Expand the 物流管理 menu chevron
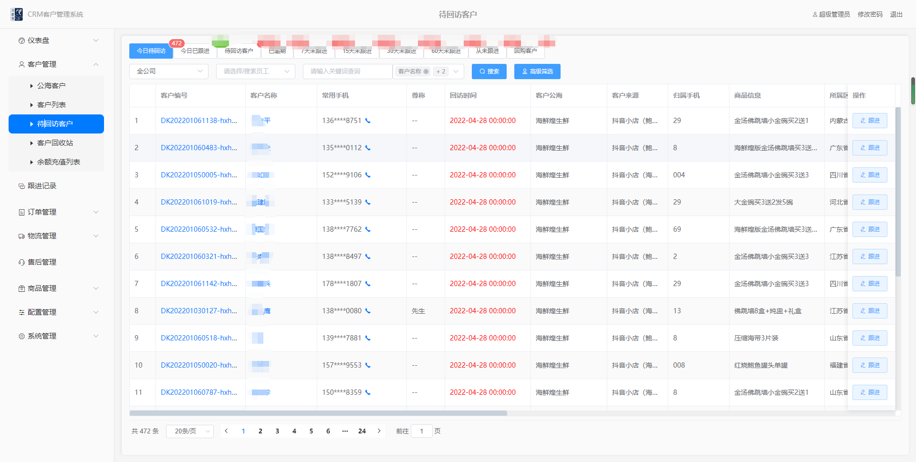Viewport: 916px width, 462px height. (x=96, y=236)
